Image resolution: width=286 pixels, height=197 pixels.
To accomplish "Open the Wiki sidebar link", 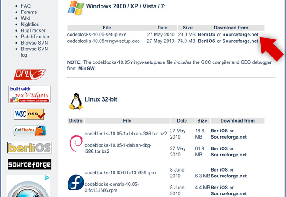I will [x=25, y=18].
